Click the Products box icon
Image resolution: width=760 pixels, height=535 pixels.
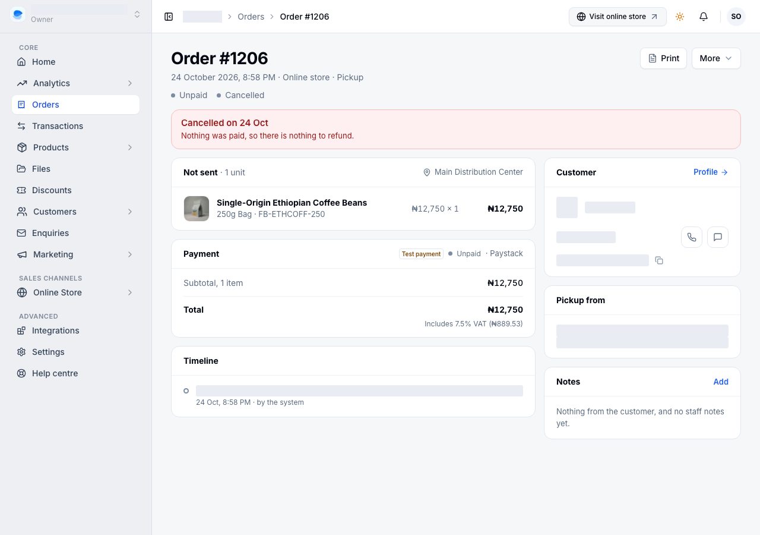[x=22, y=147]
